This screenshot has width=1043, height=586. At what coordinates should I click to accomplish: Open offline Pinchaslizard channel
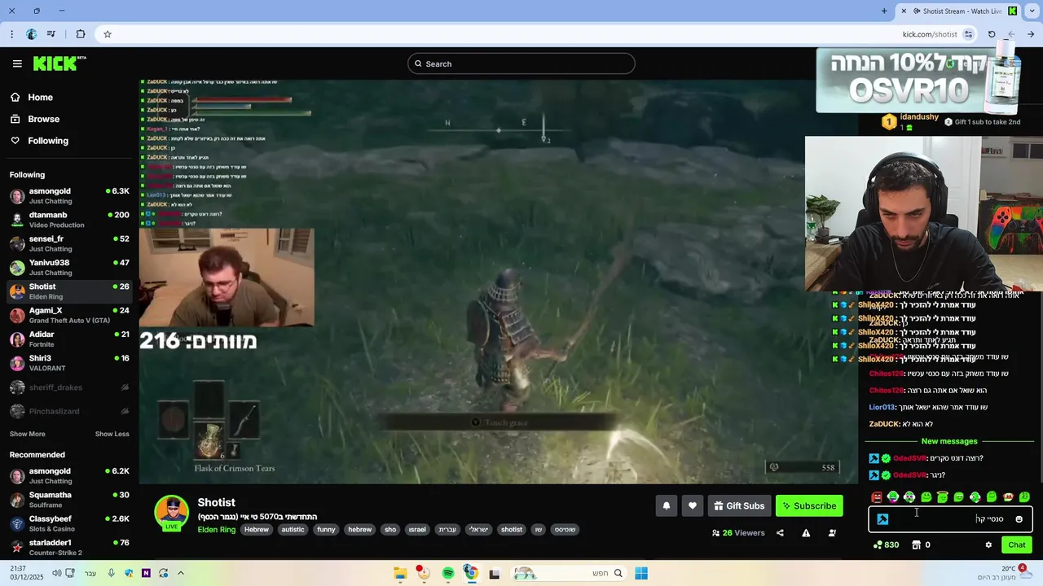coord(69,411)
